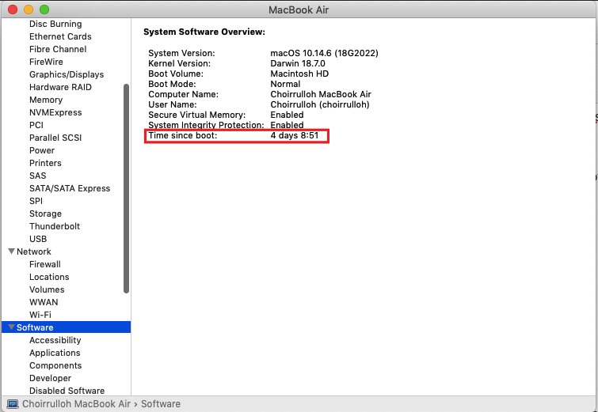The width and height of the screenshot is (598, 412).
Task: Click System Integrity Protection label
Action: [206, 125]
